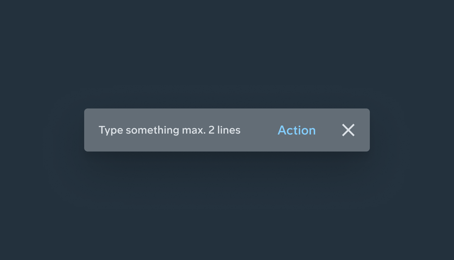Click "max." in the snackbar message

click(194, 130)
